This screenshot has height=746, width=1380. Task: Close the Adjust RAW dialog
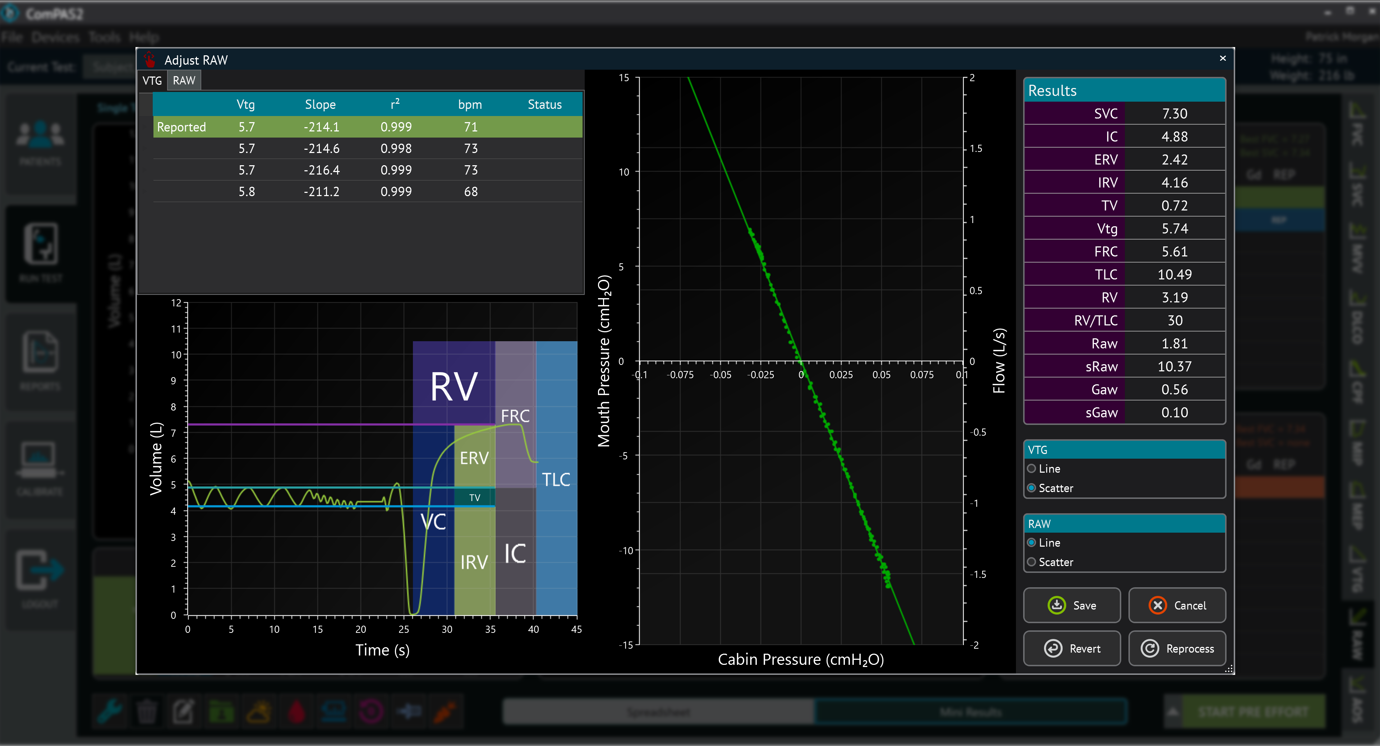coord(1223,59)
